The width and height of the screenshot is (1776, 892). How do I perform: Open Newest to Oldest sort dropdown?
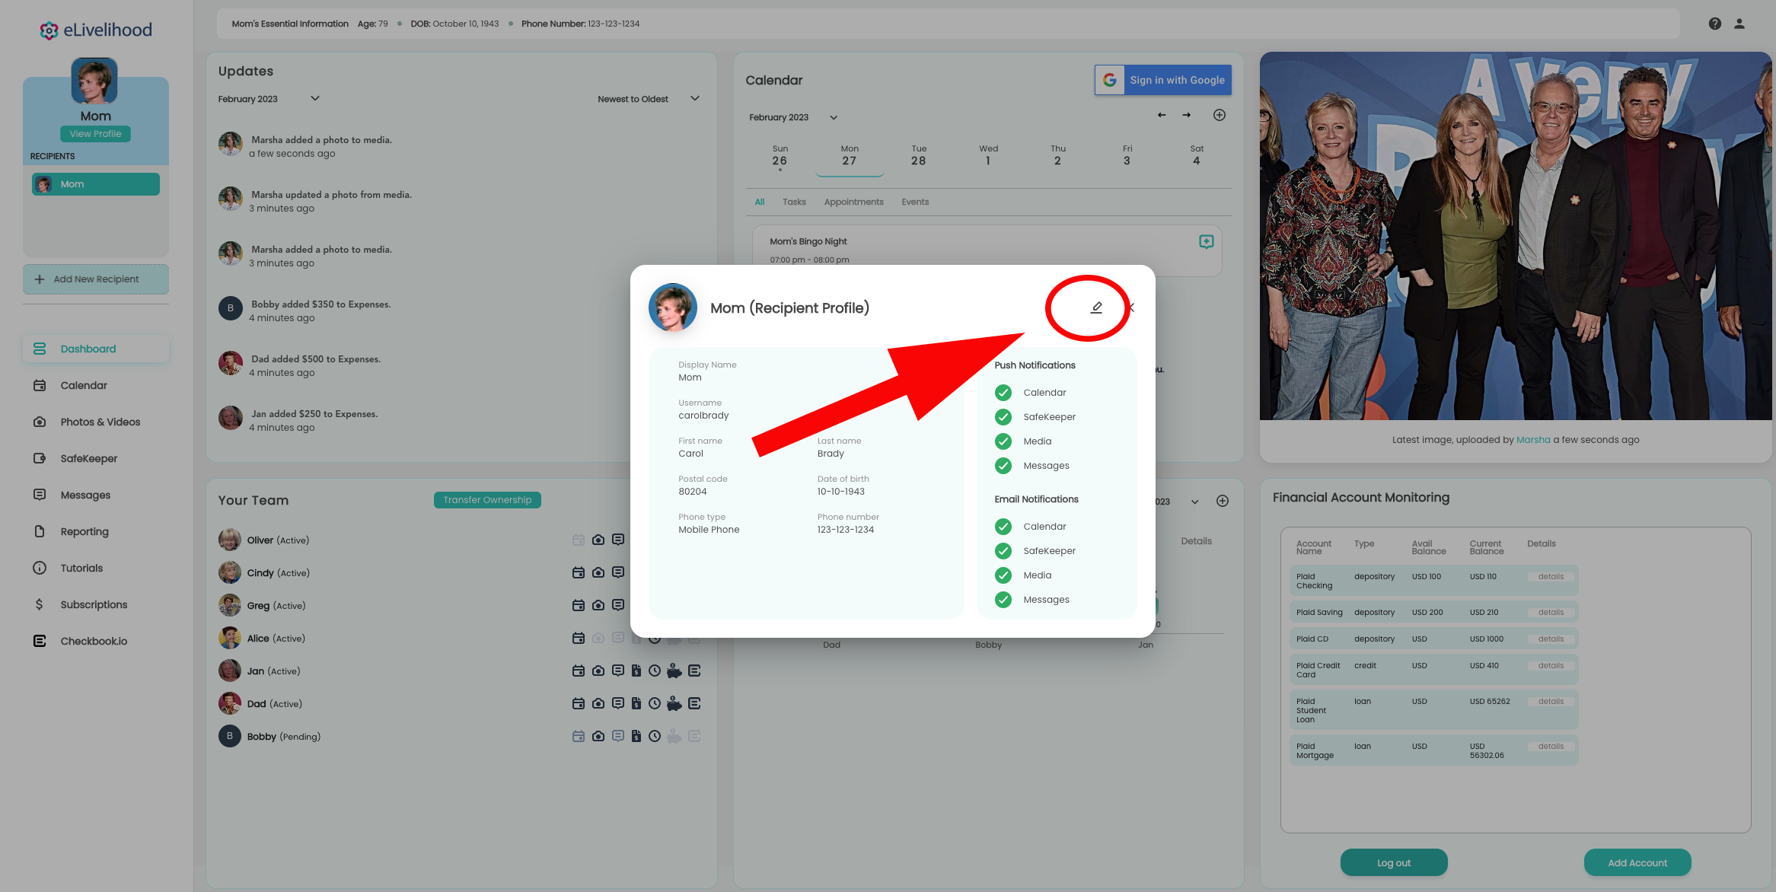(x=694, y=99)
